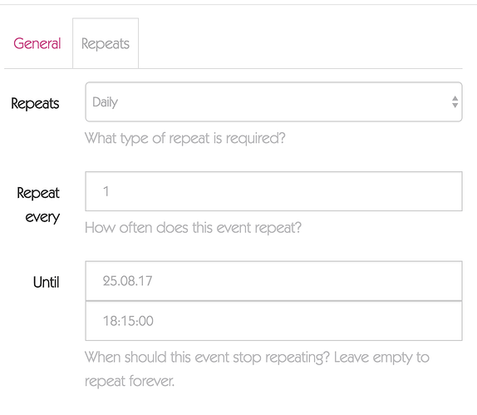
Task: Click the Until field label
Action: coord(47,282)
